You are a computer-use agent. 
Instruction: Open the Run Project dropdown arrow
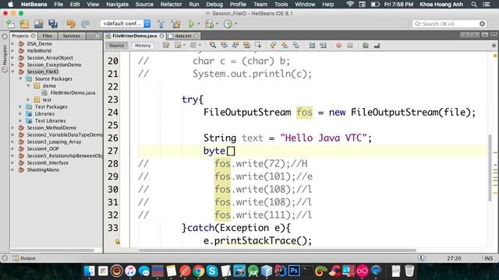[x=199, y=24]
